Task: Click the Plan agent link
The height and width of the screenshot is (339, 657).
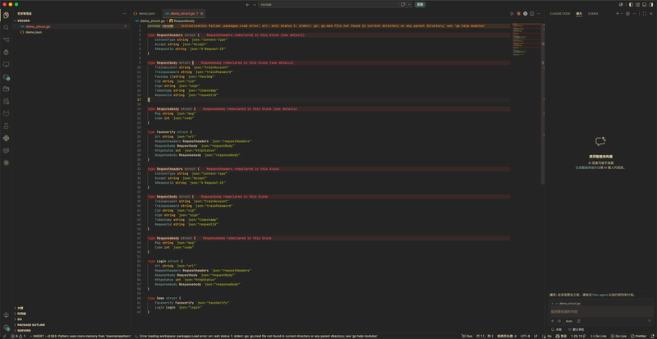Action: [x=600, y=295]
